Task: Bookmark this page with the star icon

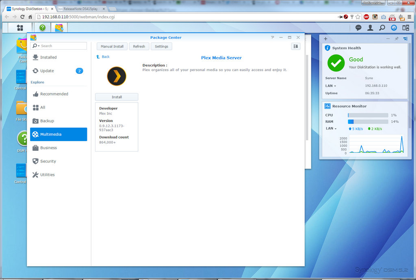Action: click(358, 17)
